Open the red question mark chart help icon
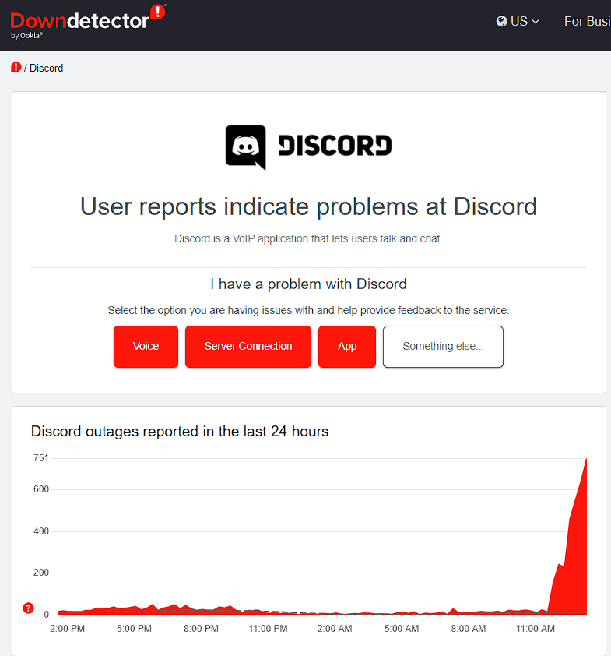 pyautogui.click(x=28, y=608)
